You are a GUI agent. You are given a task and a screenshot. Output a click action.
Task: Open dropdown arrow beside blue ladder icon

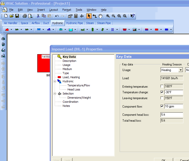click(x=117, y=30)
